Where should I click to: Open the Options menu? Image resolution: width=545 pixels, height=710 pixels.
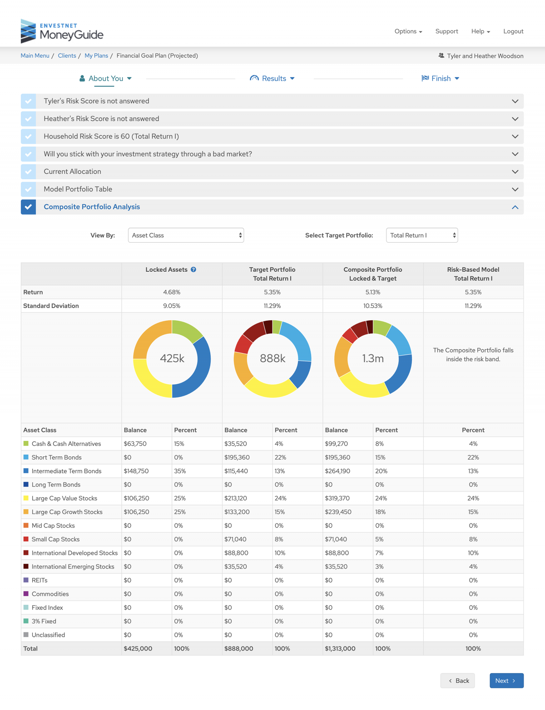point(408,31)
